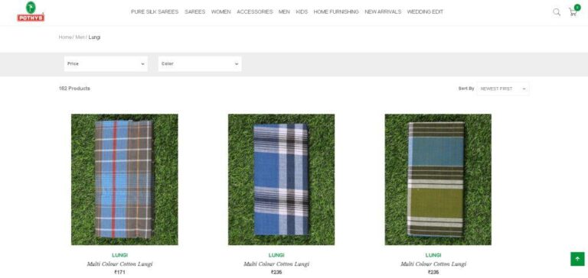This screenshot has height=278, width=588.
Task: Click the green back-to-top arrow button
Action: tap(577, 259)
